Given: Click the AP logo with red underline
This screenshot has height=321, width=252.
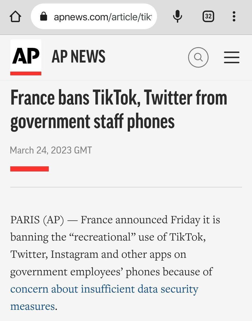Looking at the screenshot, I should pos(26,57).
